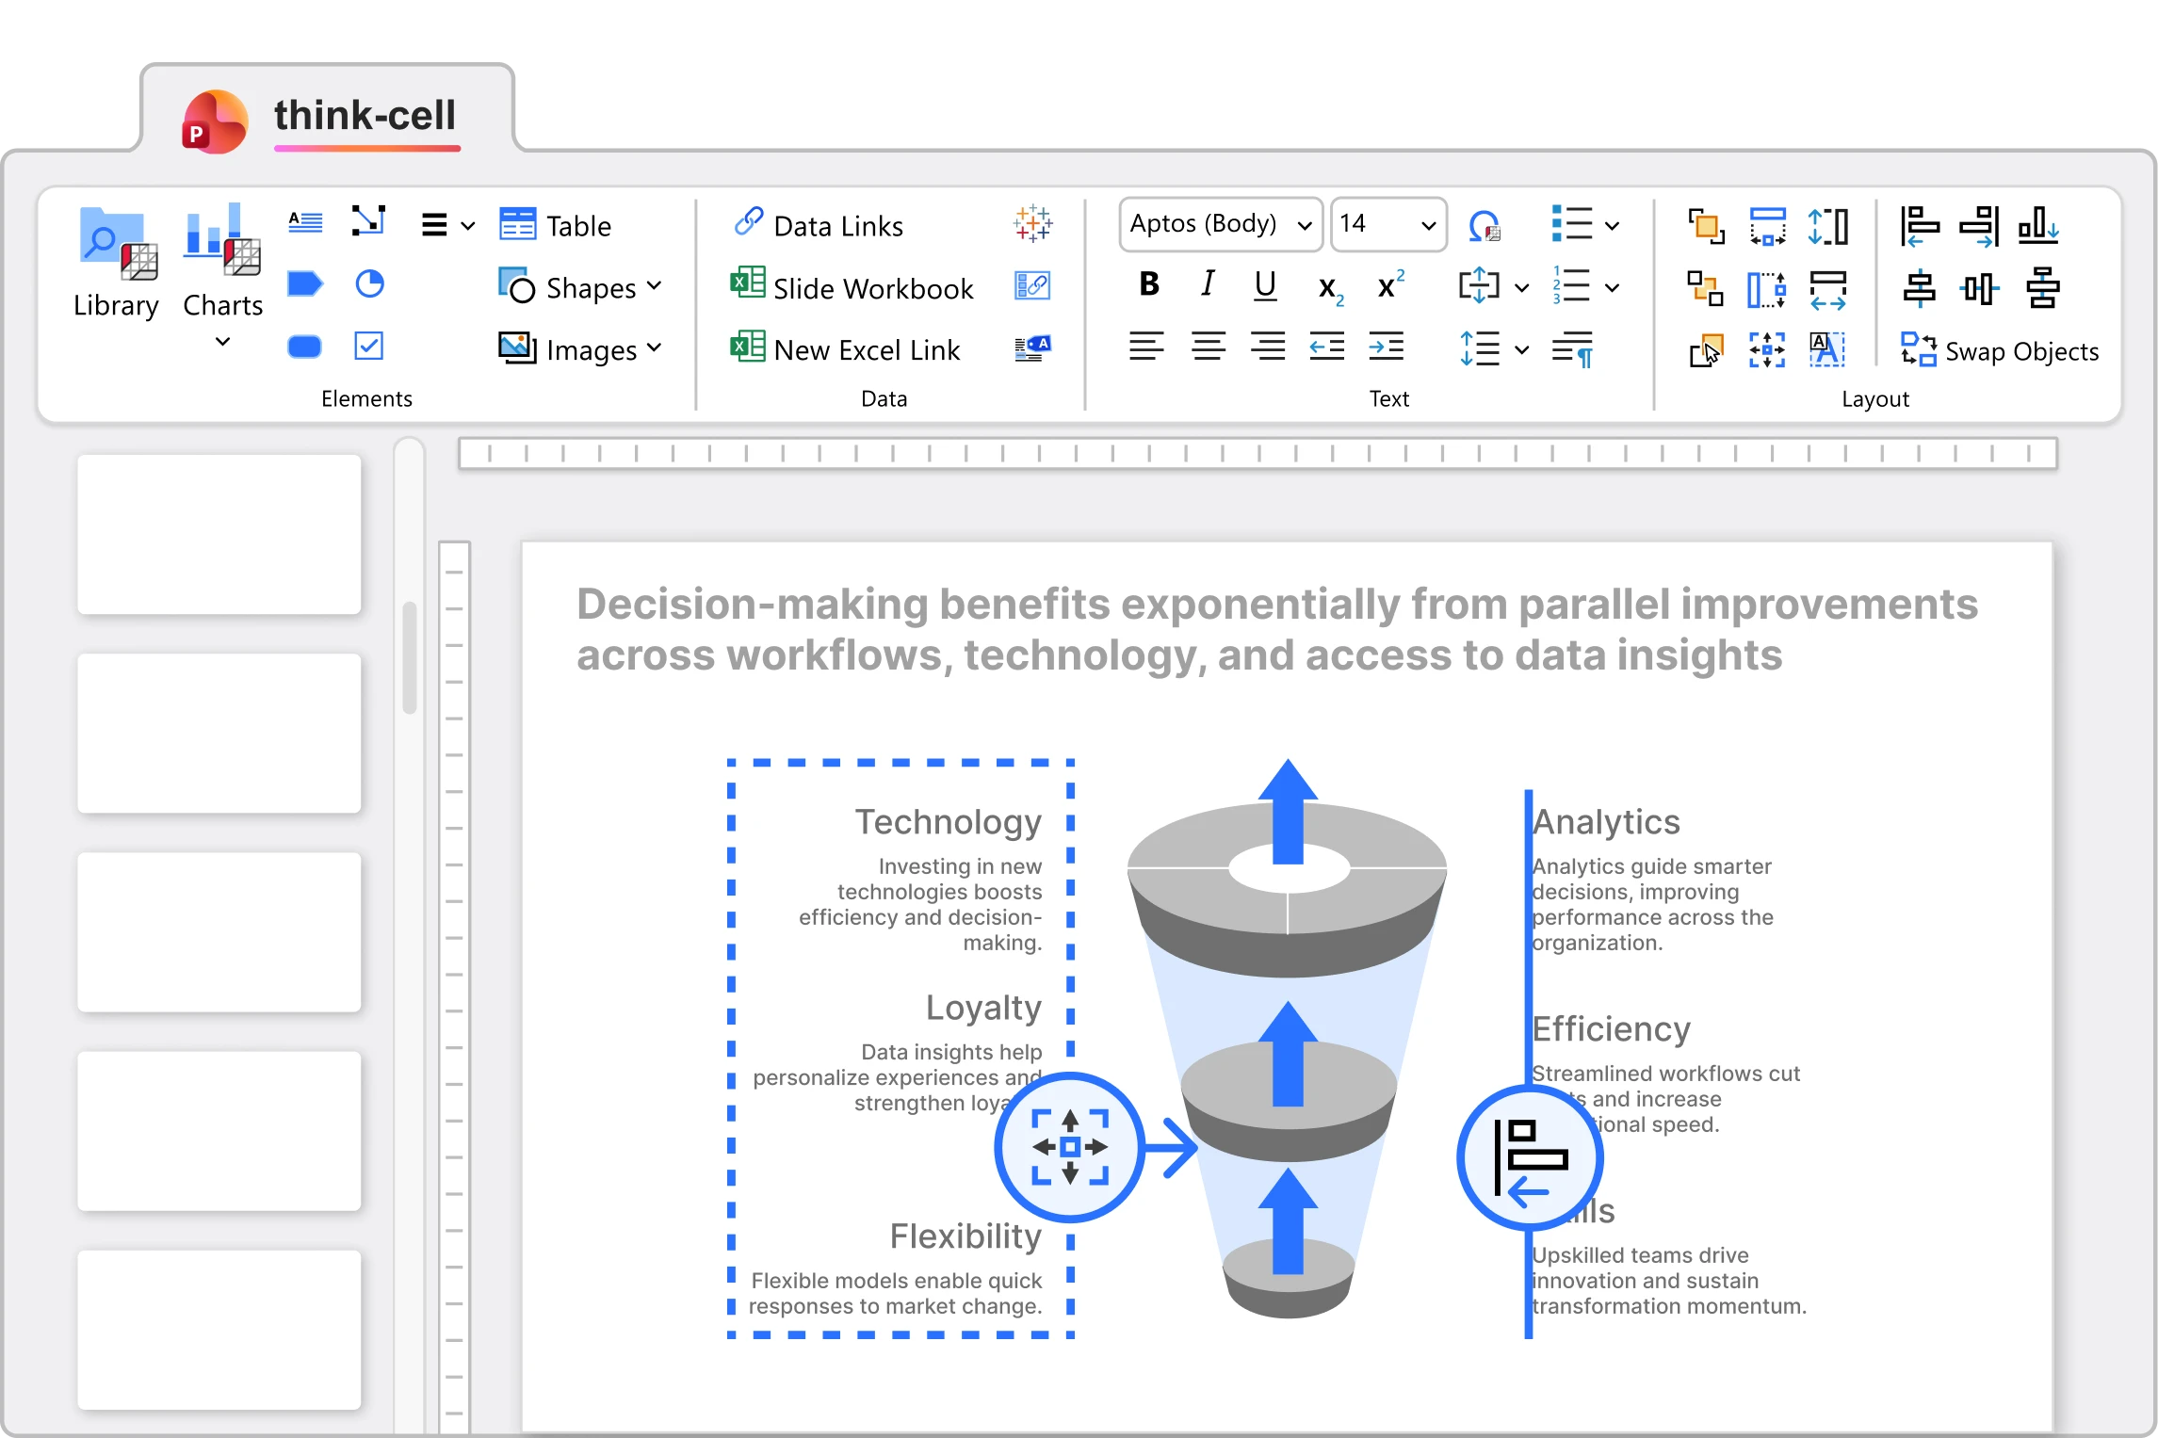Viewport: 2158px width, 1438px height.
Task: Insert a pentagon/chevron element
Action: pyautogui.click(x=304, y=284)
